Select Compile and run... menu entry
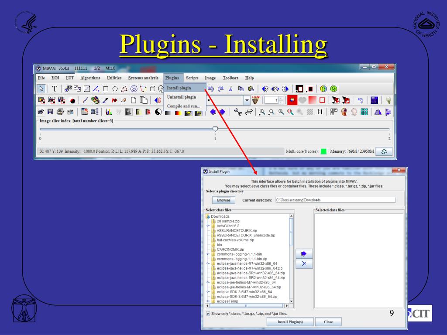 (x=185, y=106)
